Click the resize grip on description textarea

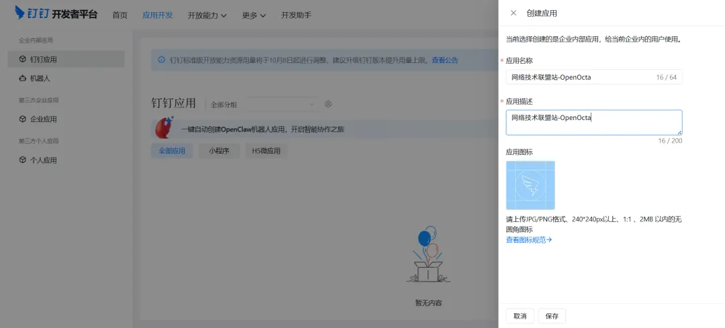tap(679, 133)
